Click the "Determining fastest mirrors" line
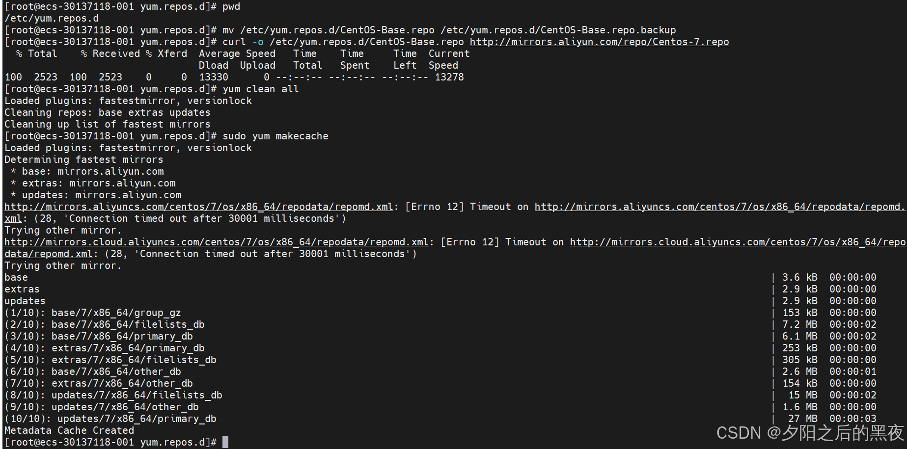The height and width of the screenshot is (449, 907). click(83, 159)
